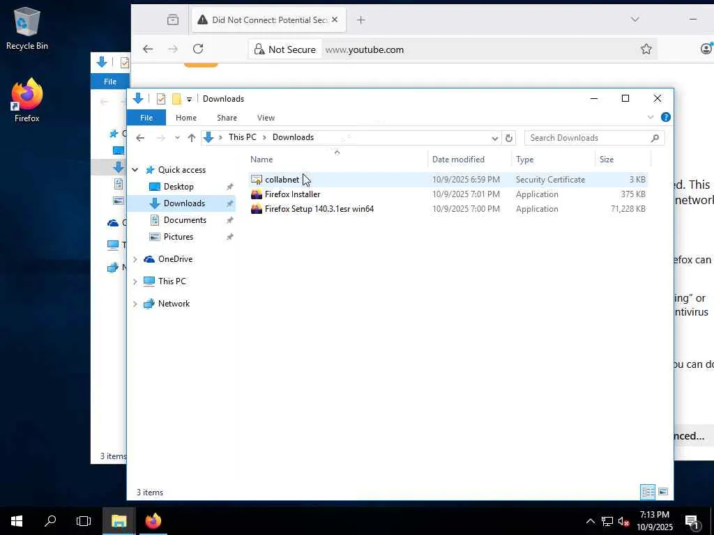714x535 pixels.
Task: Open Firefox View icon left of tab
Action: pyautogui.click(x=173, y=20)
